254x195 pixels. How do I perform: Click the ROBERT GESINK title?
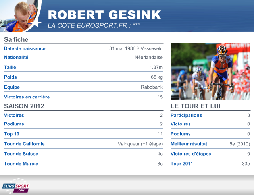pos(104,15)
